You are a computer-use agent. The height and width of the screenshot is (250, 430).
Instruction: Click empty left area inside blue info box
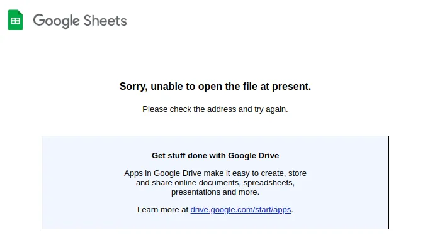point(82,182)
